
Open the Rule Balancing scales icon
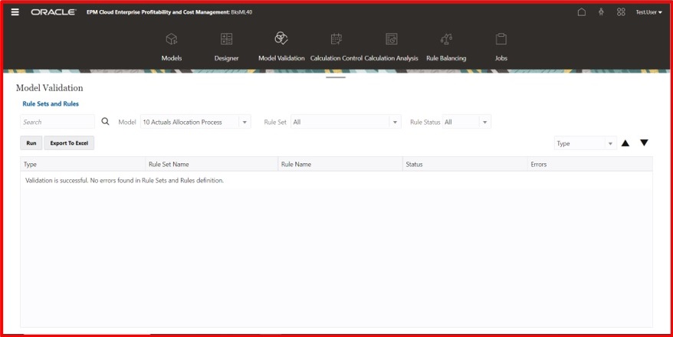point(446,39)
